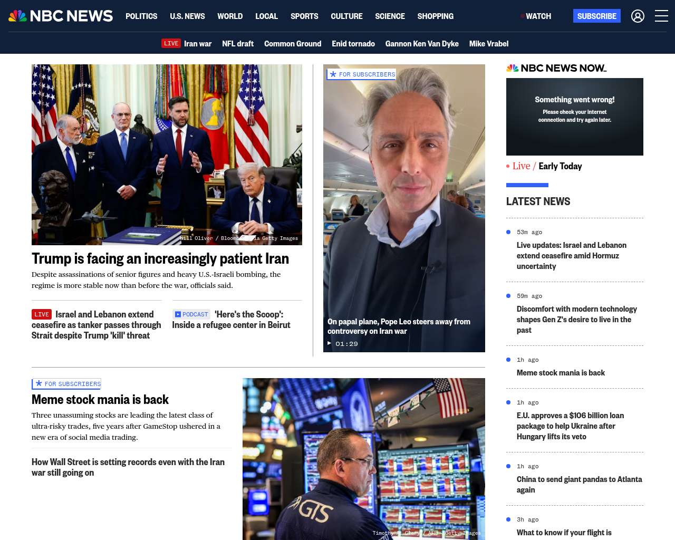This screenshot has width=675, height=540.
Task: Open the hamburger menu icon
Action: point(661,16)
